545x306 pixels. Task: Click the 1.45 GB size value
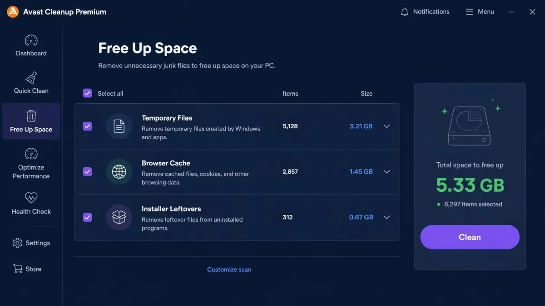click(361, 171)
